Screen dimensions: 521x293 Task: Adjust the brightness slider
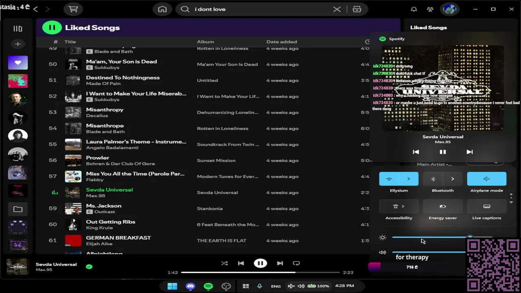tap(442, 237)
